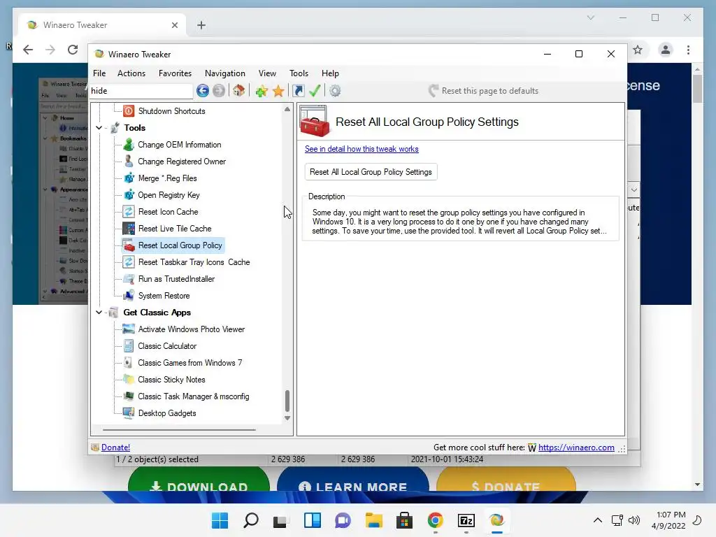
Task: Open 7-Zip from the taskbar
Action: [x=466, y=520]
